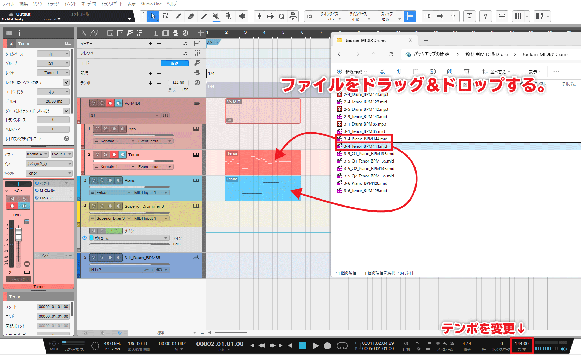Open the help question mark button
Image resolution: width=581 pixels, height=355 pixels.
(x=486, y=16)
